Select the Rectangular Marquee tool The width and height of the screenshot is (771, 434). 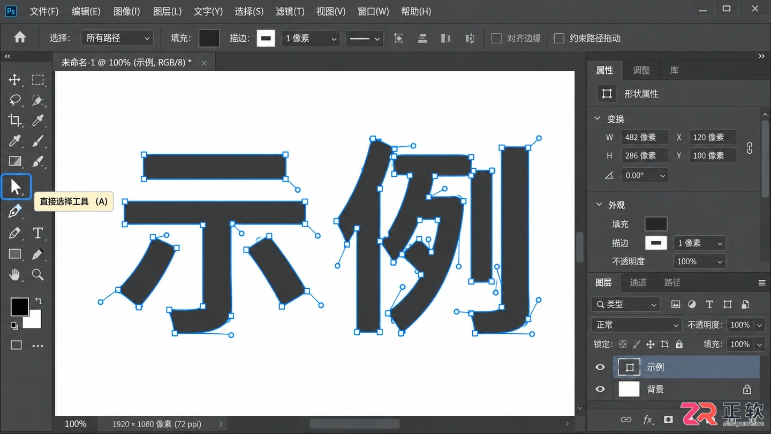click(37, 80)
